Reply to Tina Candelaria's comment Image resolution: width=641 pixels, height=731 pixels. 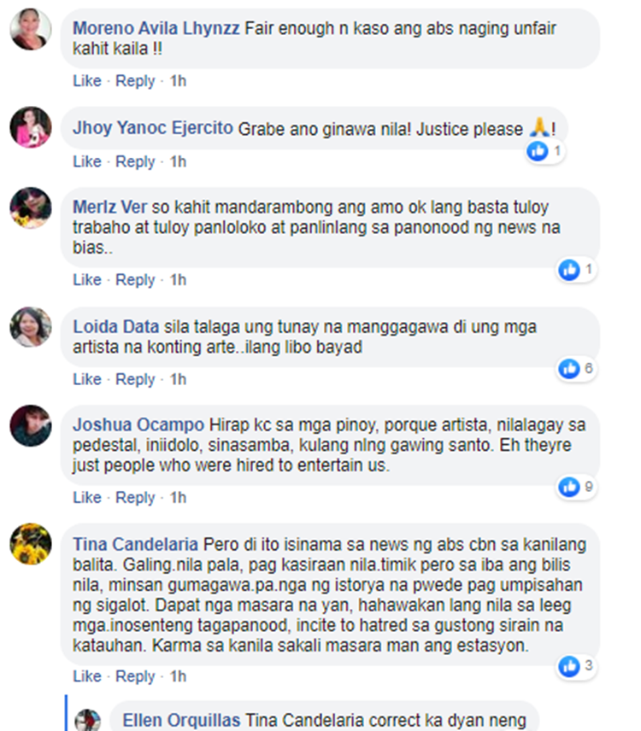(x=135, y=676)
